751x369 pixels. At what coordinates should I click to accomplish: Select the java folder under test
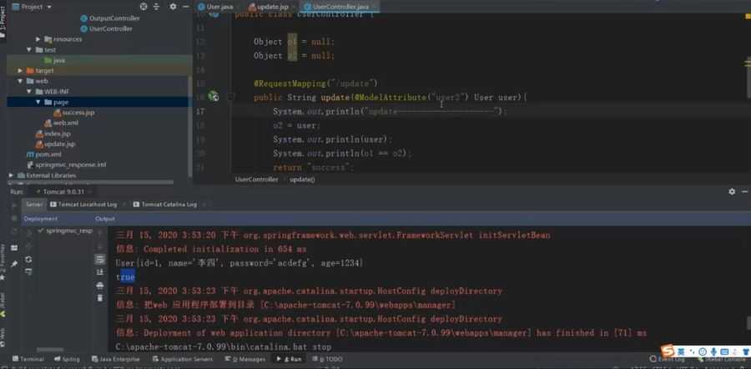coord(54,60)
